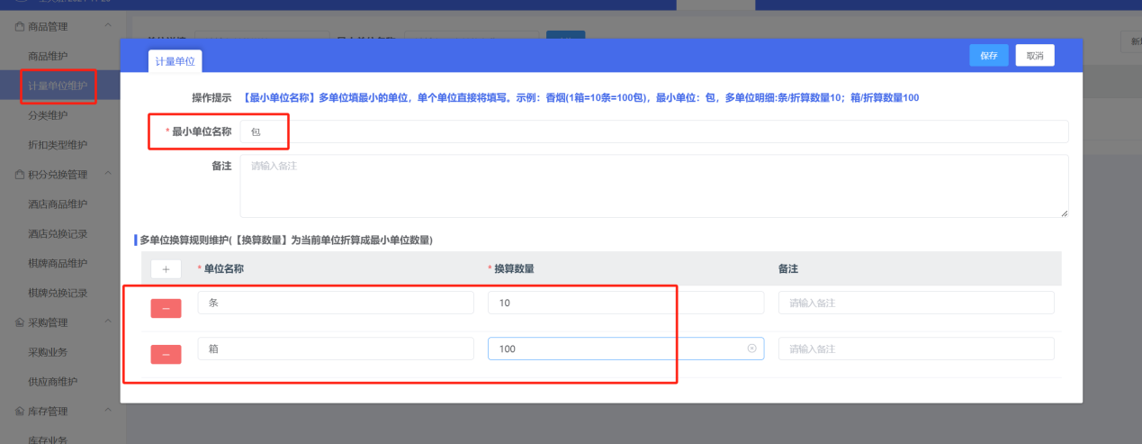
Task: Click the 最小单位名称 input field
Action: 654,131
